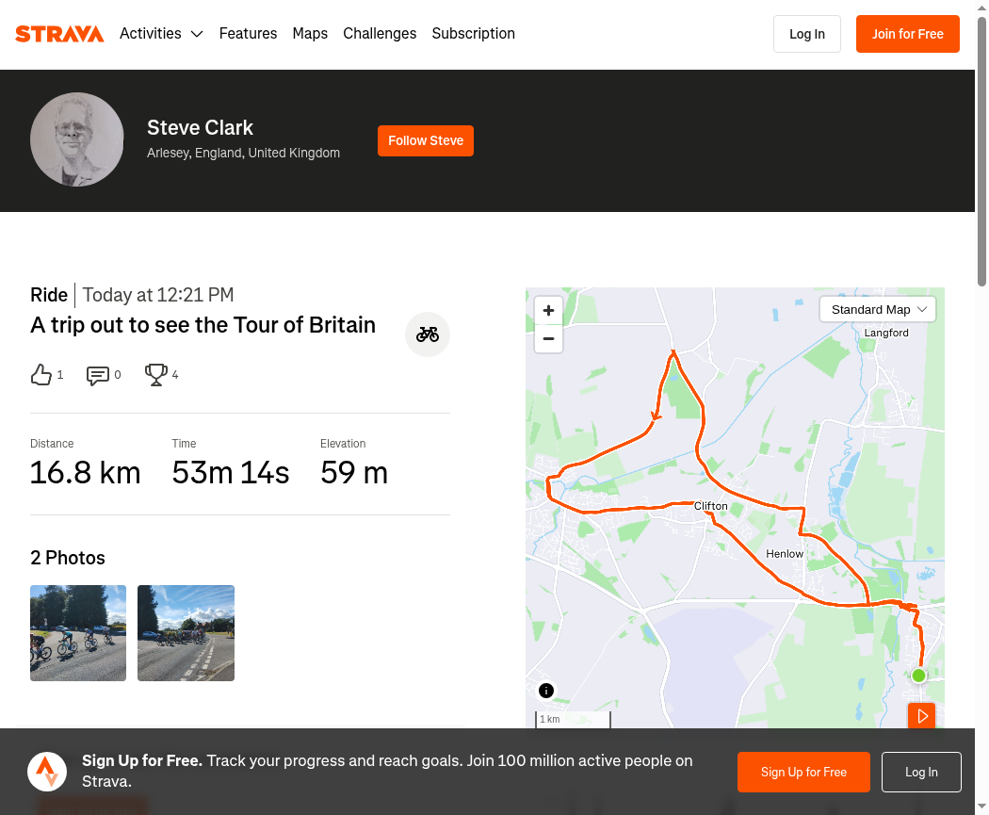Click the page vertical scrollbar
Image resolution: width=989 pixels, height=815 pixels.
982,152
